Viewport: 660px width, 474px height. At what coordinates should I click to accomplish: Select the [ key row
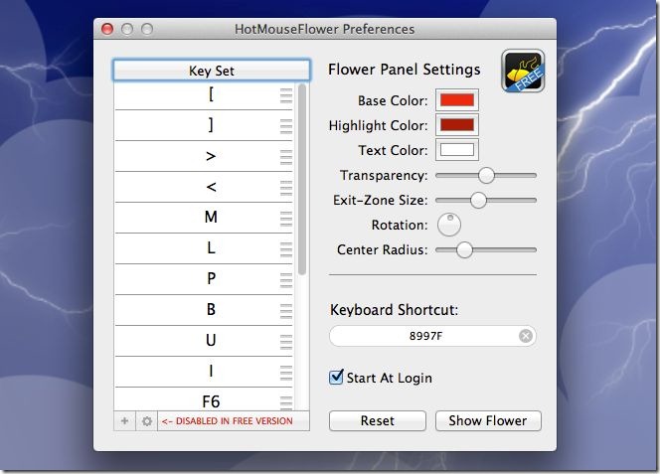click(x=204, y=95)
